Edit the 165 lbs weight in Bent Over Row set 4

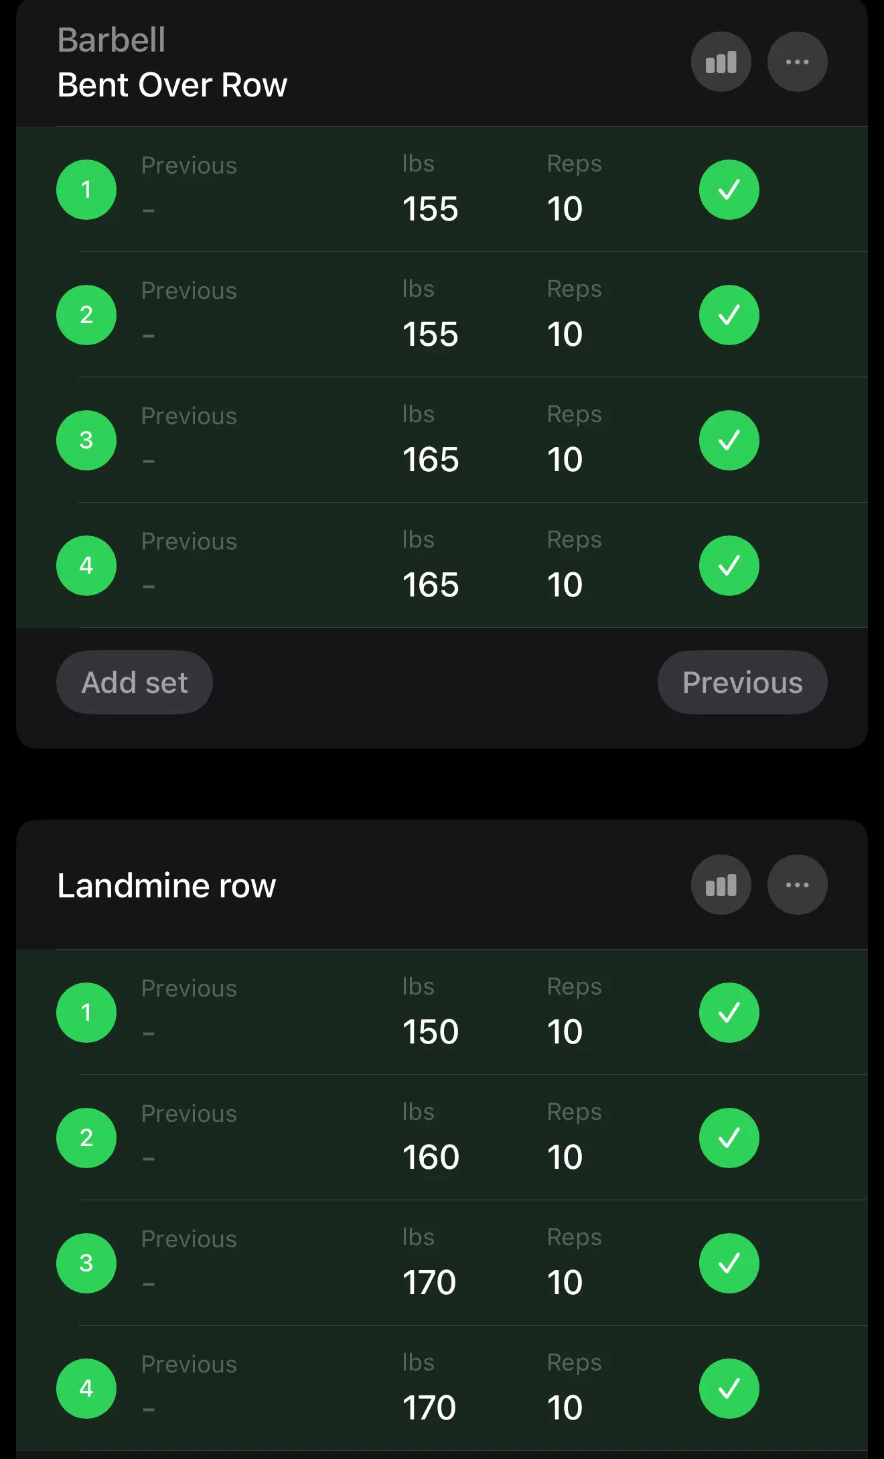(430, 585)
